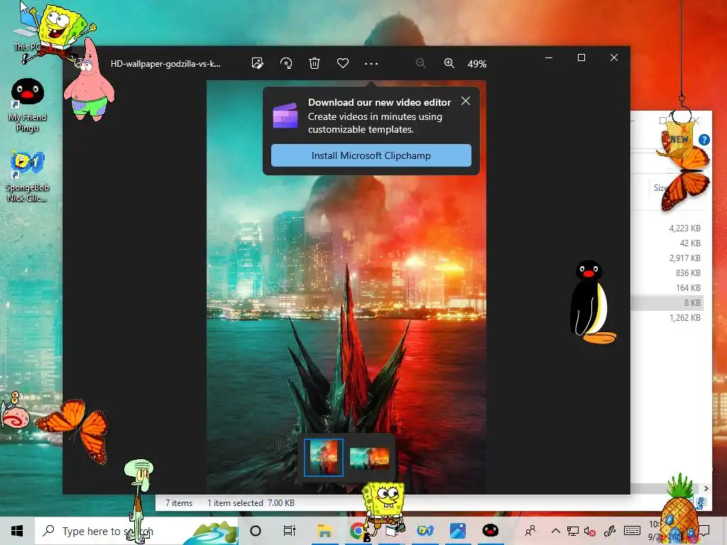The width and height of the screenshot is (727, 545).
Task: Click the HD-wallpaper-godzilla-vs-k... file title
Action: (165, 64)
